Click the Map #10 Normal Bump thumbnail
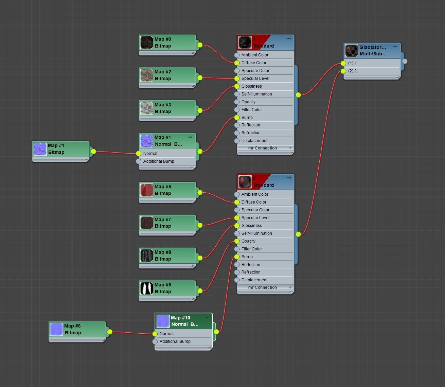The image size is (445, 387). point(163,321)
